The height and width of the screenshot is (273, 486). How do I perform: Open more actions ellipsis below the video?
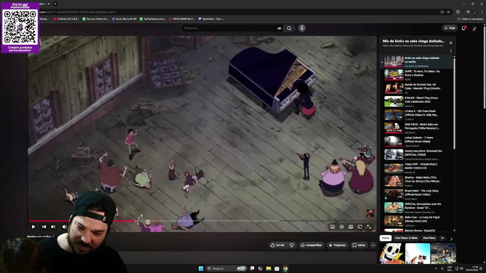tap(373, 245)
